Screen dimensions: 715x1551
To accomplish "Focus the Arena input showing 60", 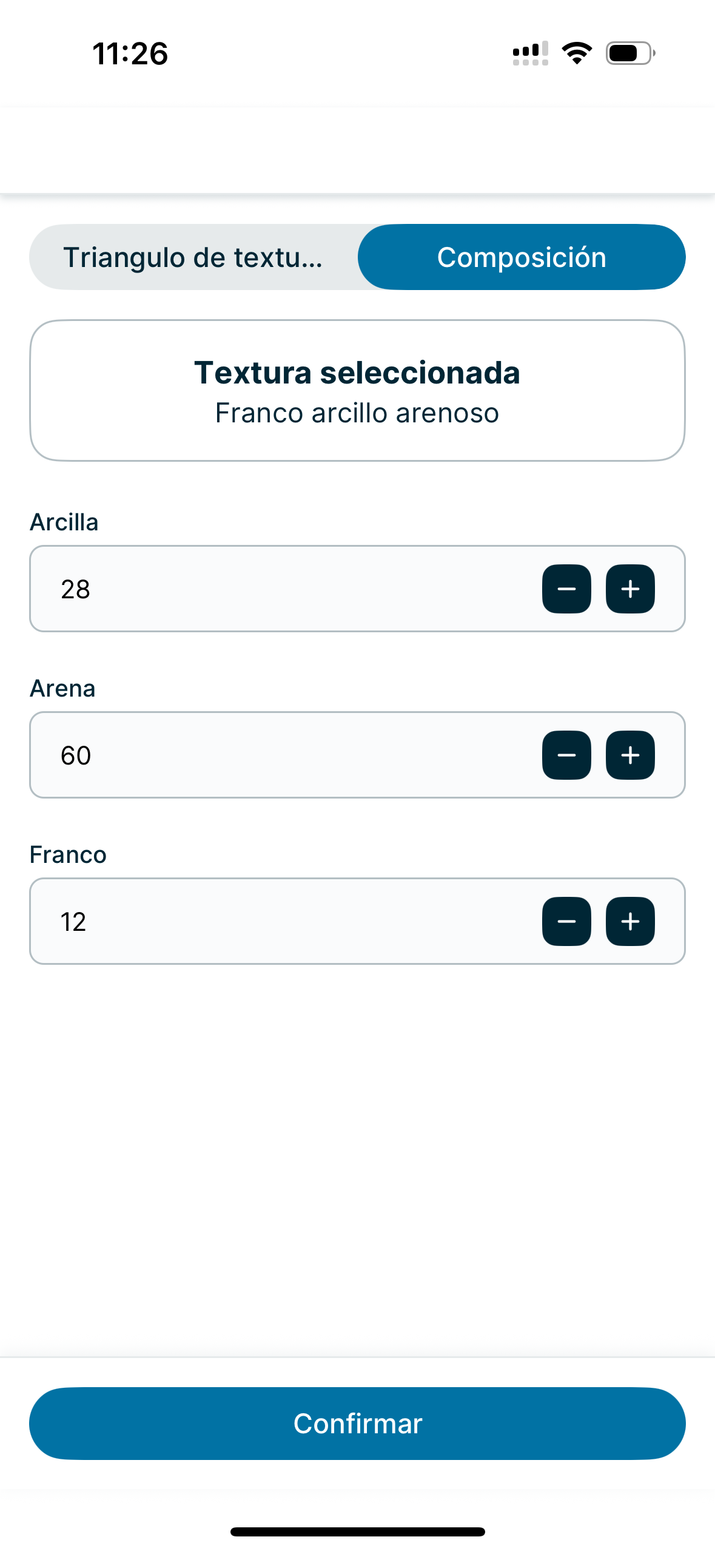I will (357, 755).
